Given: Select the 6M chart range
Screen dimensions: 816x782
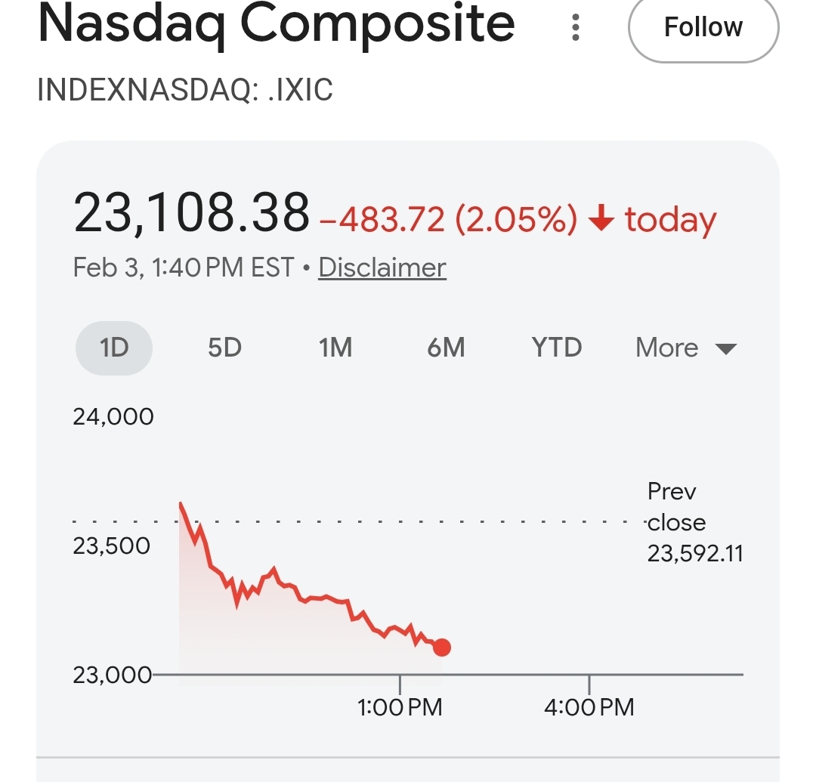Looking at the screenshot, I should 446,348.
